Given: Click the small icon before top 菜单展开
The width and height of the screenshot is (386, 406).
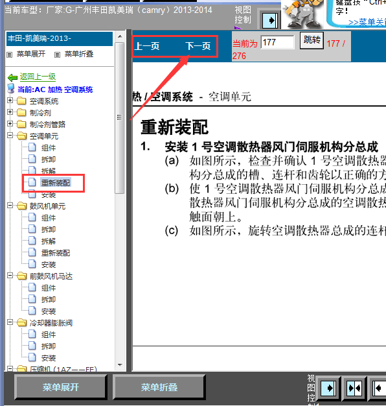Looking at the screenshot, I should [10, 54].
